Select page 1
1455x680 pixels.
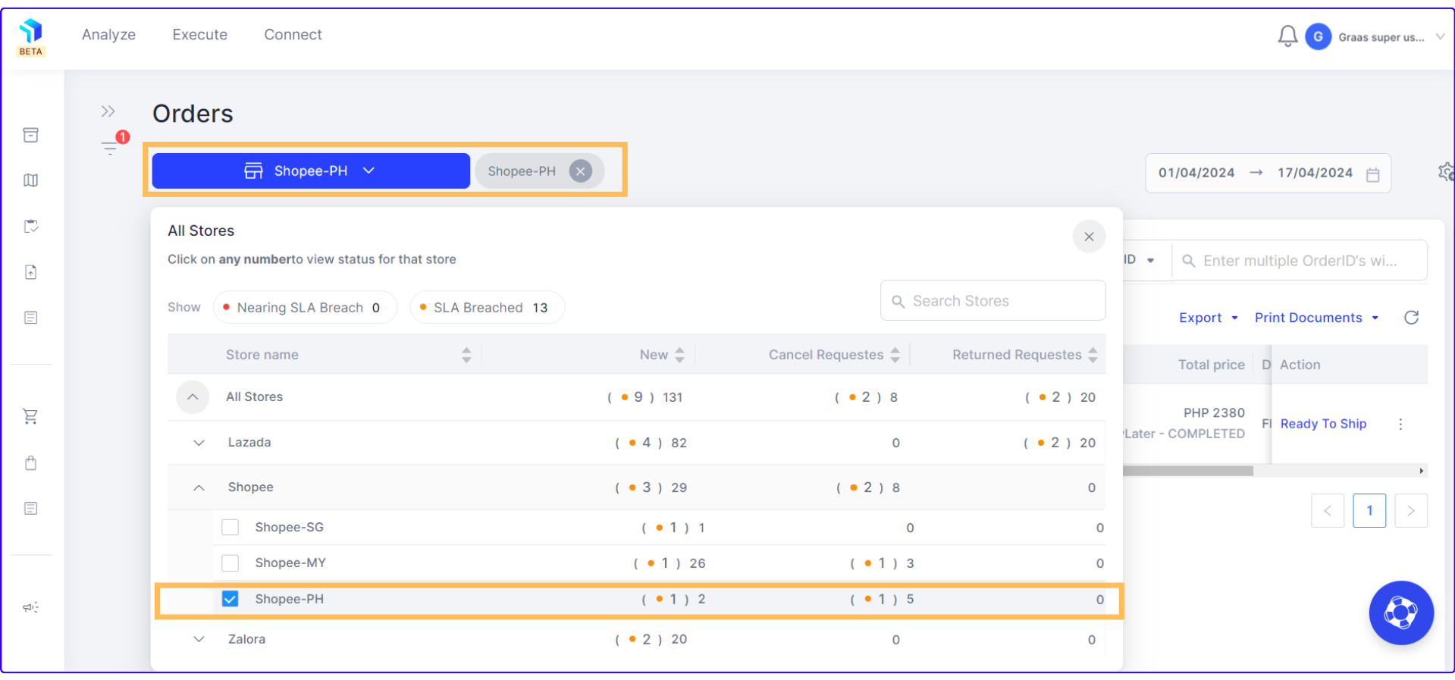[1369, 511]
